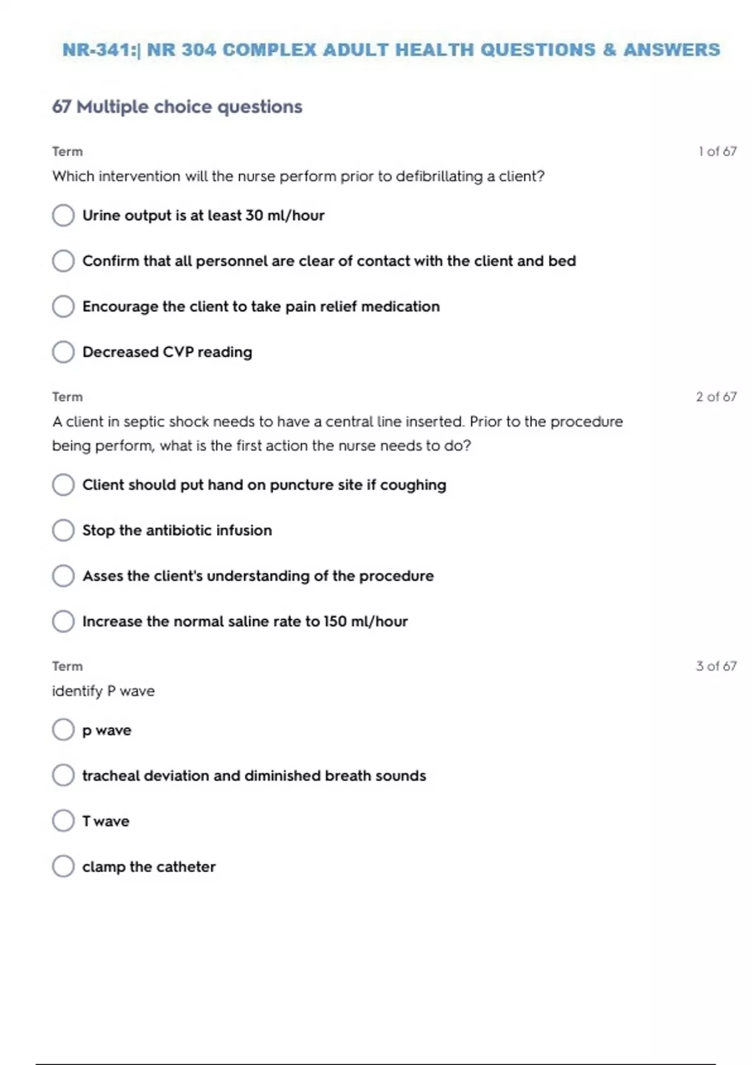Select 'Client should put hand on puncture site'
This screenshot has height=1065, width=752.
[63, 485]
